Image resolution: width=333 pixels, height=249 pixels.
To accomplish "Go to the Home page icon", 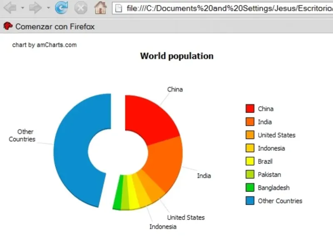I will (100, 7).
